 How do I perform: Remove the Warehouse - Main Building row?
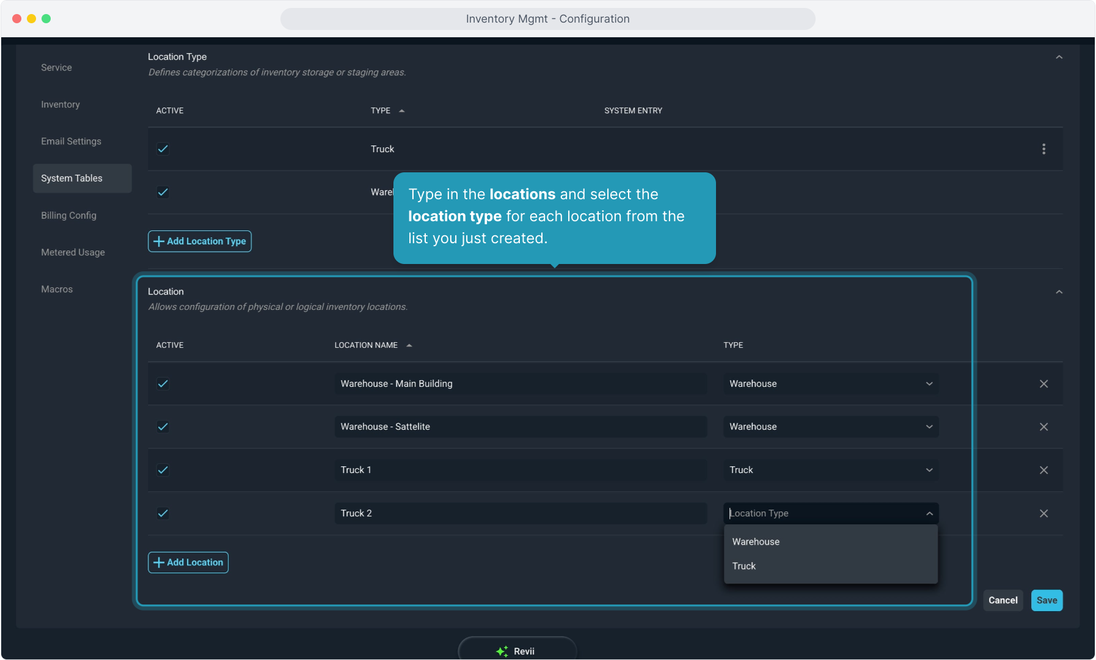coord(1043,384)
